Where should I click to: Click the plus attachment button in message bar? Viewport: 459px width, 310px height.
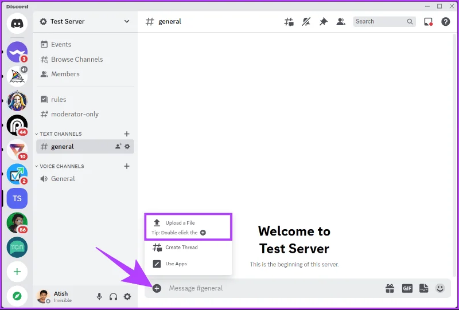(x=157, y=289)
